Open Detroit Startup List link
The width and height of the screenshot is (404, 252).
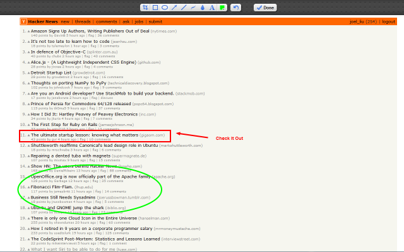pyautogui.click(x=51, y=73)
